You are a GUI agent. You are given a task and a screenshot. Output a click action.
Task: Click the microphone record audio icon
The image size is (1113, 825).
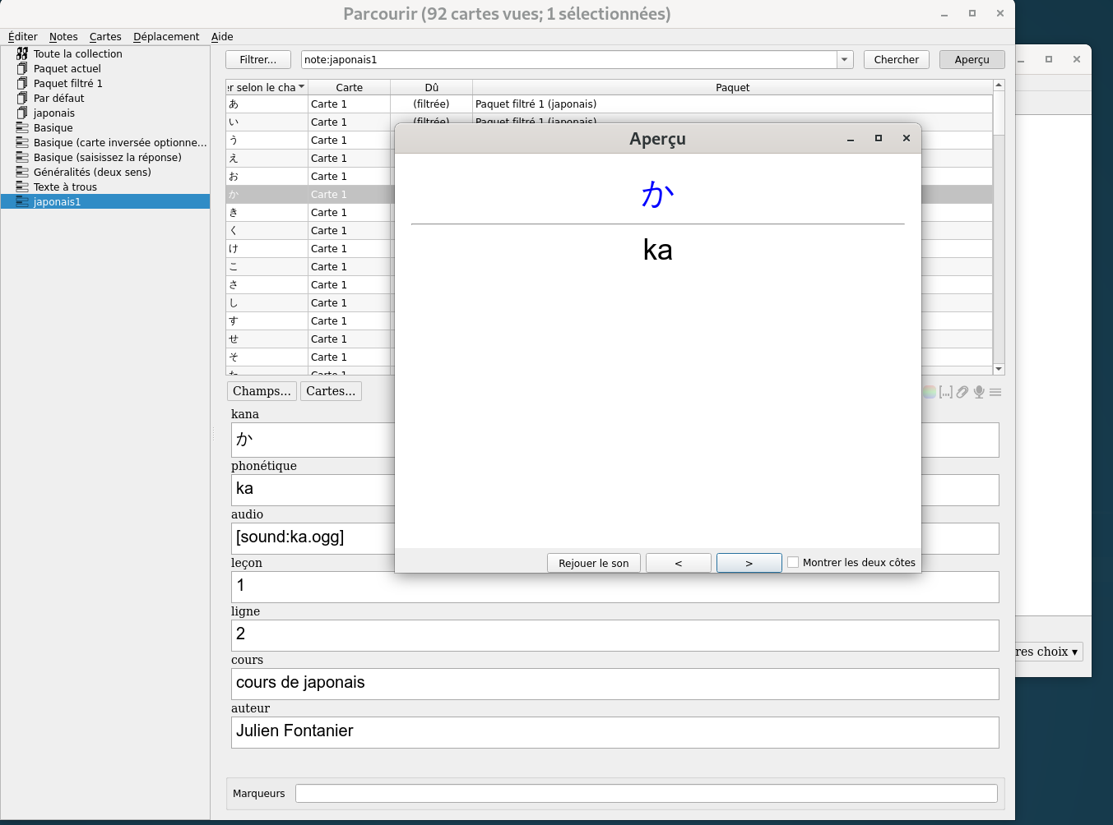979,392
